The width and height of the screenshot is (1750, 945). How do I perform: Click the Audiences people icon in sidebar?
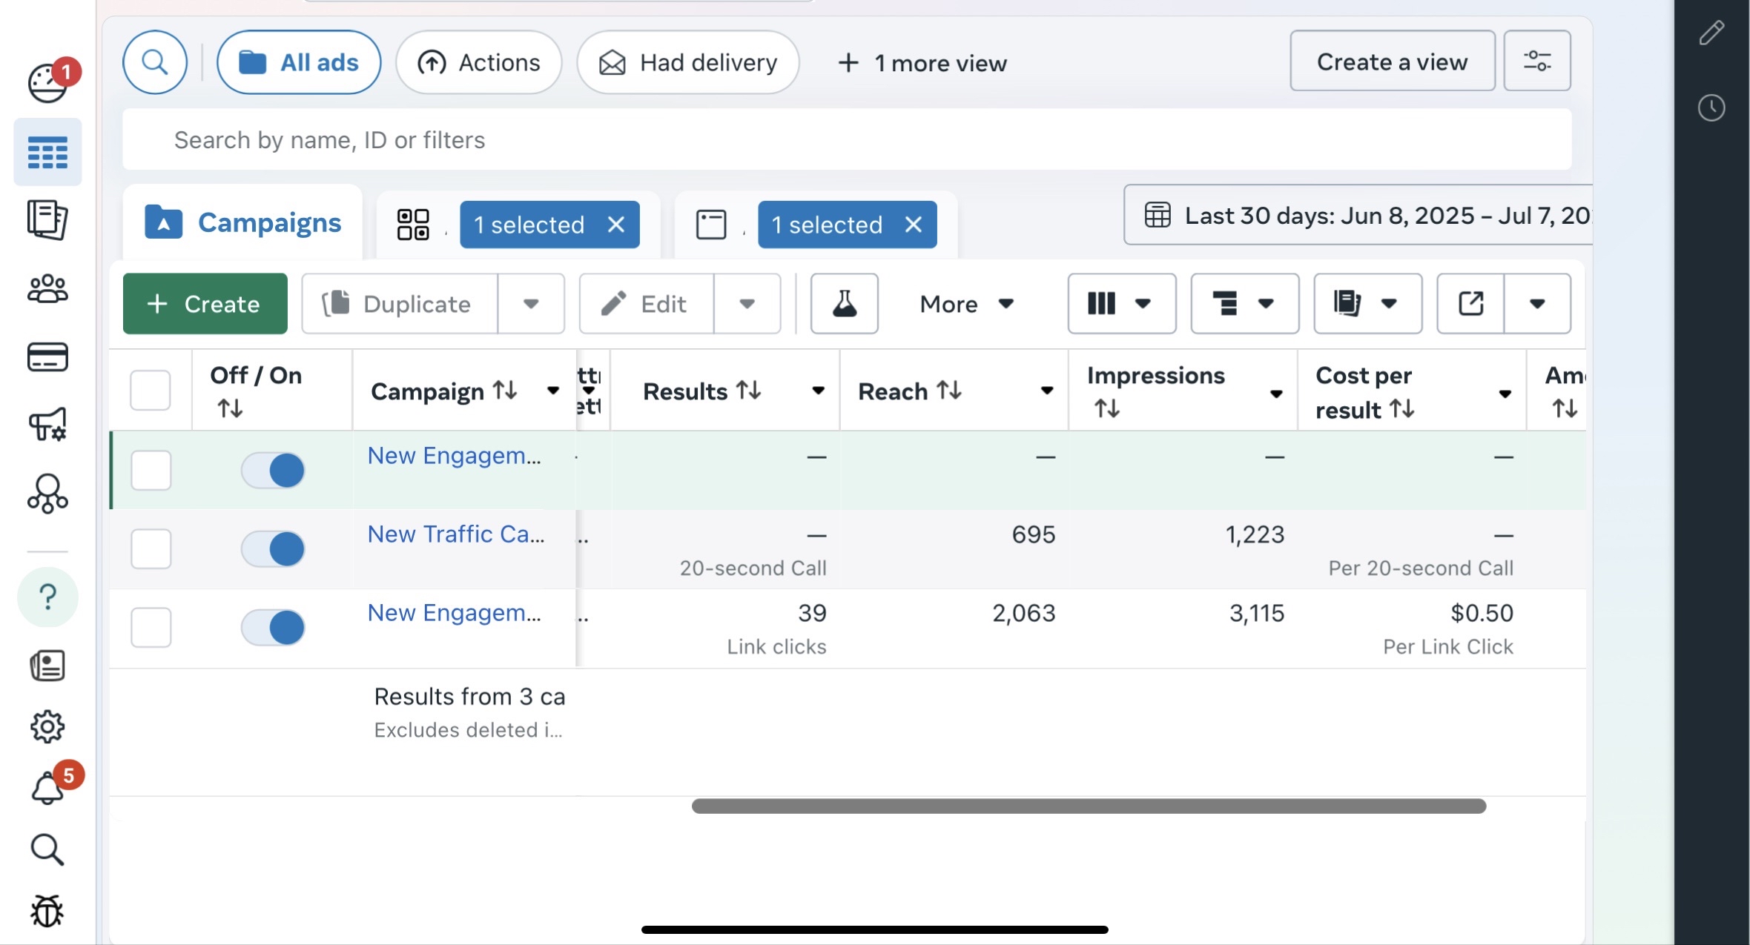point(47,289)
